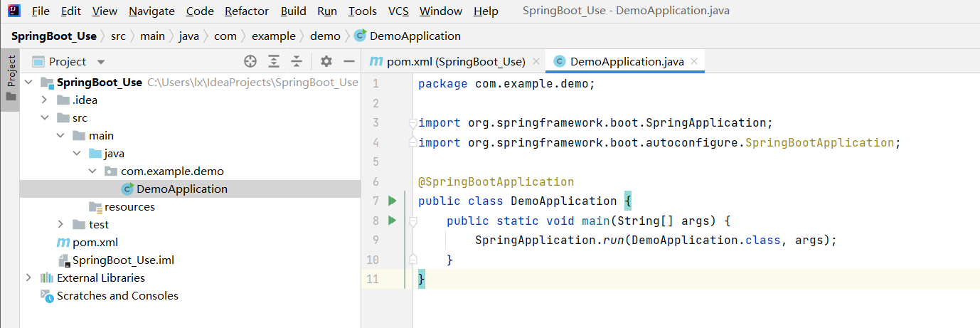The height and width of the screenshot is (328, 980).
Task: Click src in the breadcrumb bar
Action: (118, 36)
